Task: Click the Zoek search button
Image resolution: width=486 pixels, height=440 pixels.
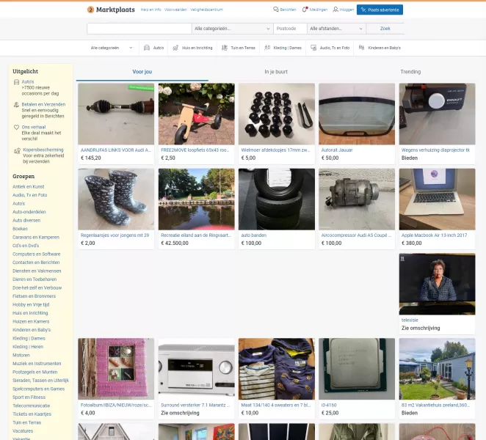Action: pos(385,29)
